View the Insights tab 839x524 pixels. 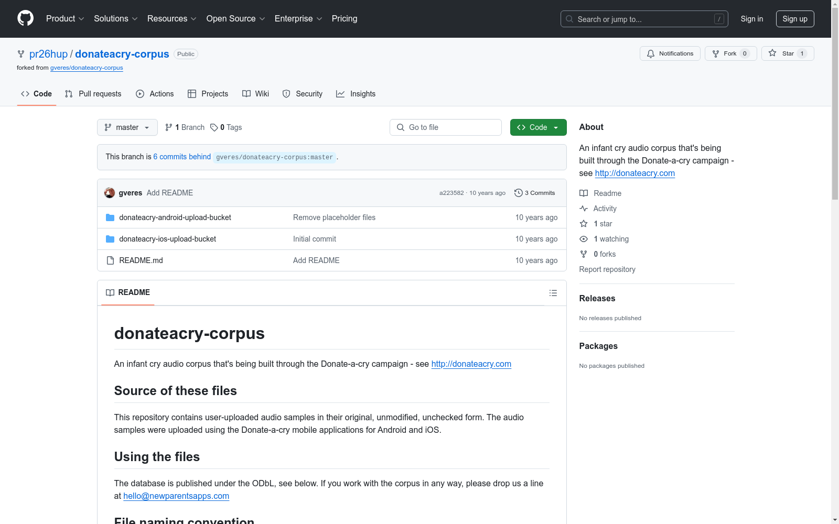pos(356,94)
